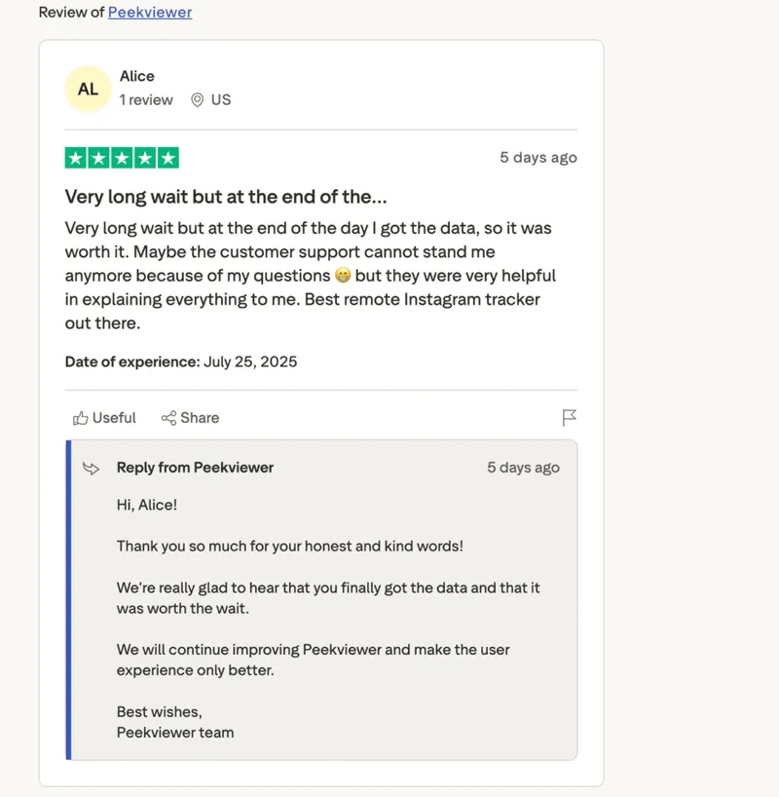779x797 pixels.
Task: Open the Share options for Alice's review
Action: (x=190, y=418)
